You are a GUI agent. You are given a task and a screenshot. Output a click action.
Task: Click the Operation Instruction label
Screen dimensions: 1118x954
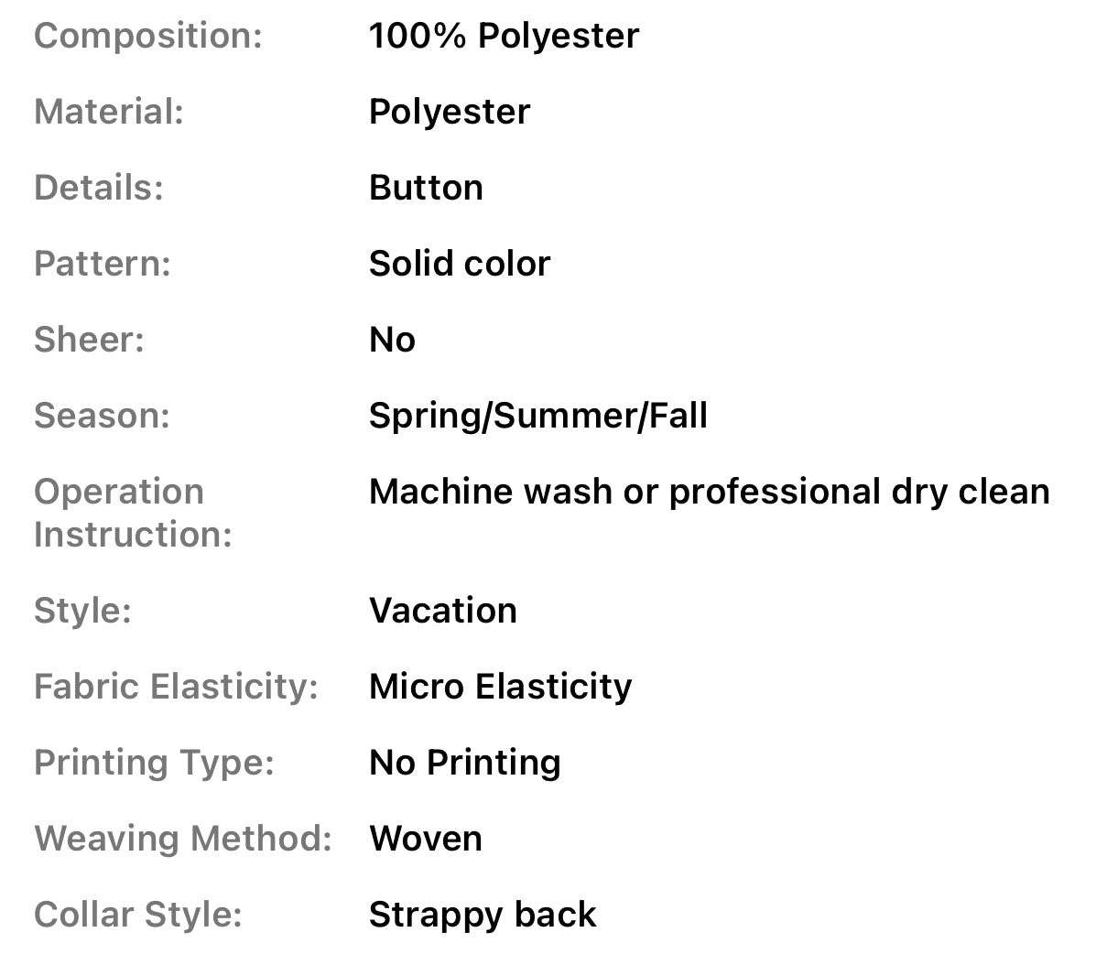click(x=133, y=513)
